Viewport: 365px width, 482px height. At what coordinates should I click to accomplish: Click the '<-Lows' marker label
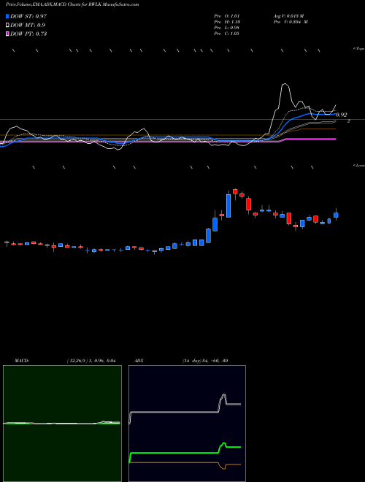359,165
